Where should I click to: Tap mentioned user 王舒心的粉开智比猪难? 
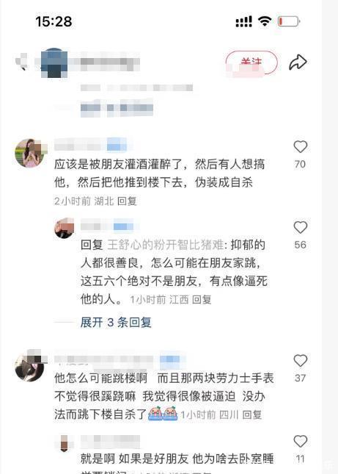tap(165, 245)
